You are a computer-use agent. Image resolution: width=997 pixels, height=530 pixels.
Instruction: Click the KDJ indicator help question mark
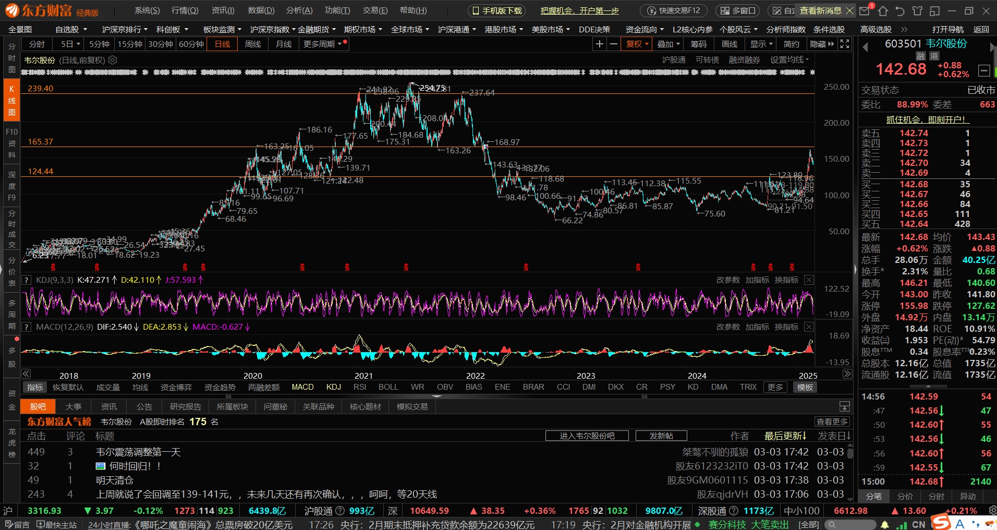coord(26,280)
